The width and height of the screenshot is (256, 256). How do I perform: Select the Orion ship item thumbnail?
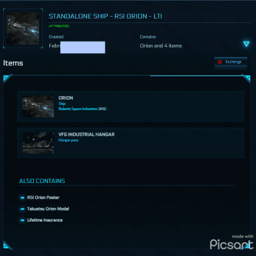(x=38, y=106)
